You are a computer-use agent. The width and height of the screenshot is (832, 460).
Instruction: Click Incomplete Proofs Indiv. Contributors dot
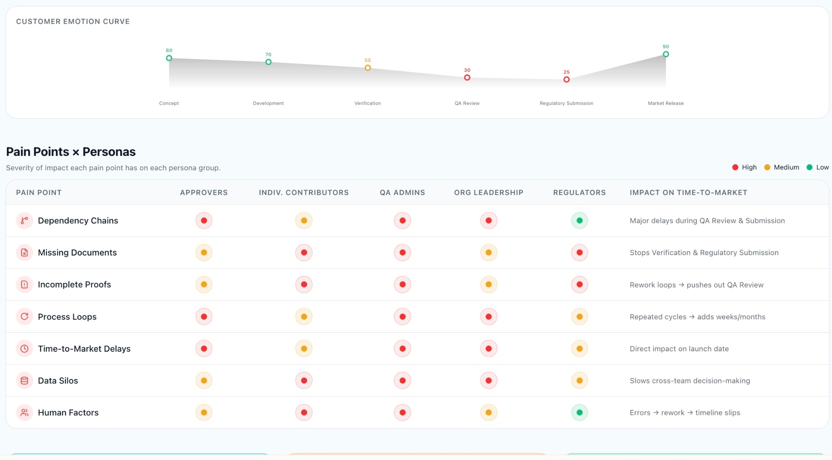click(304, 285)
